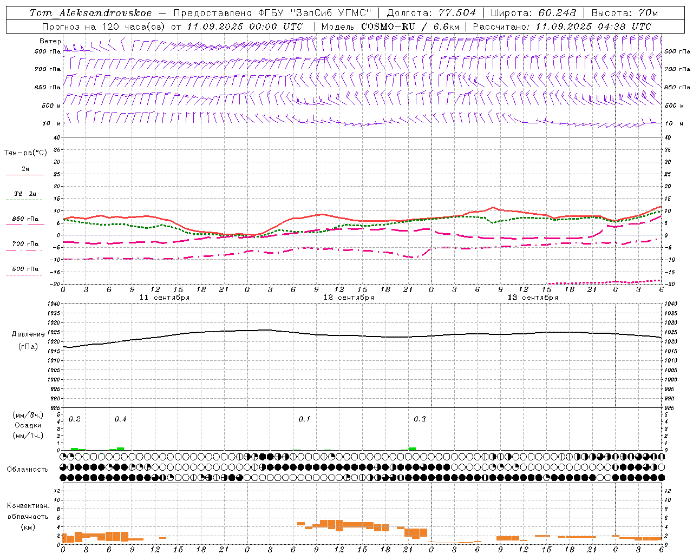Click the Долгота: 77.504 header field
The image size is (693, 554).
pos(432,13)
